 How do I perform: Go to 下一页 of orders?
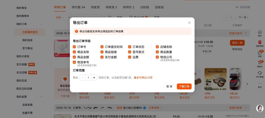(243, 17)
